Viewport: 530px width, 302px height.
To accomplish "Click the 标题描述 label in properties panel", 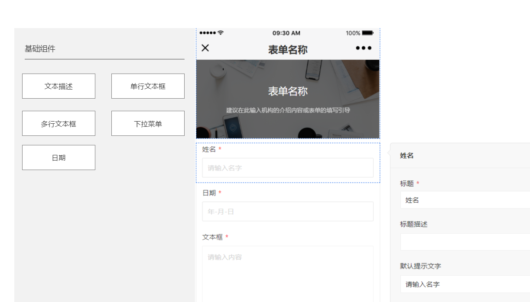I will 414,224.
